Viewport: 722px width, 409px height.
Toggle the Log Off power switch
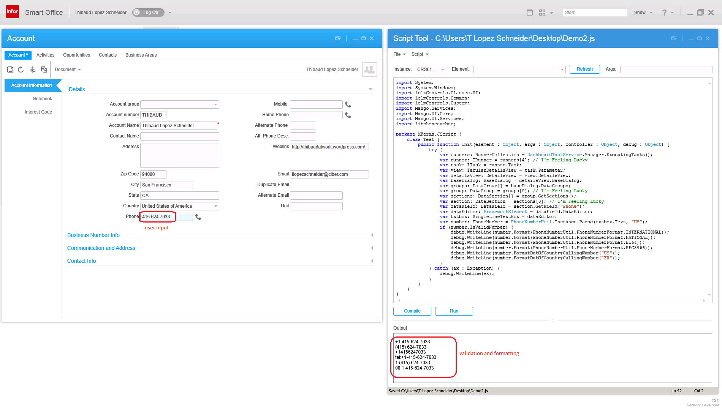148,13
